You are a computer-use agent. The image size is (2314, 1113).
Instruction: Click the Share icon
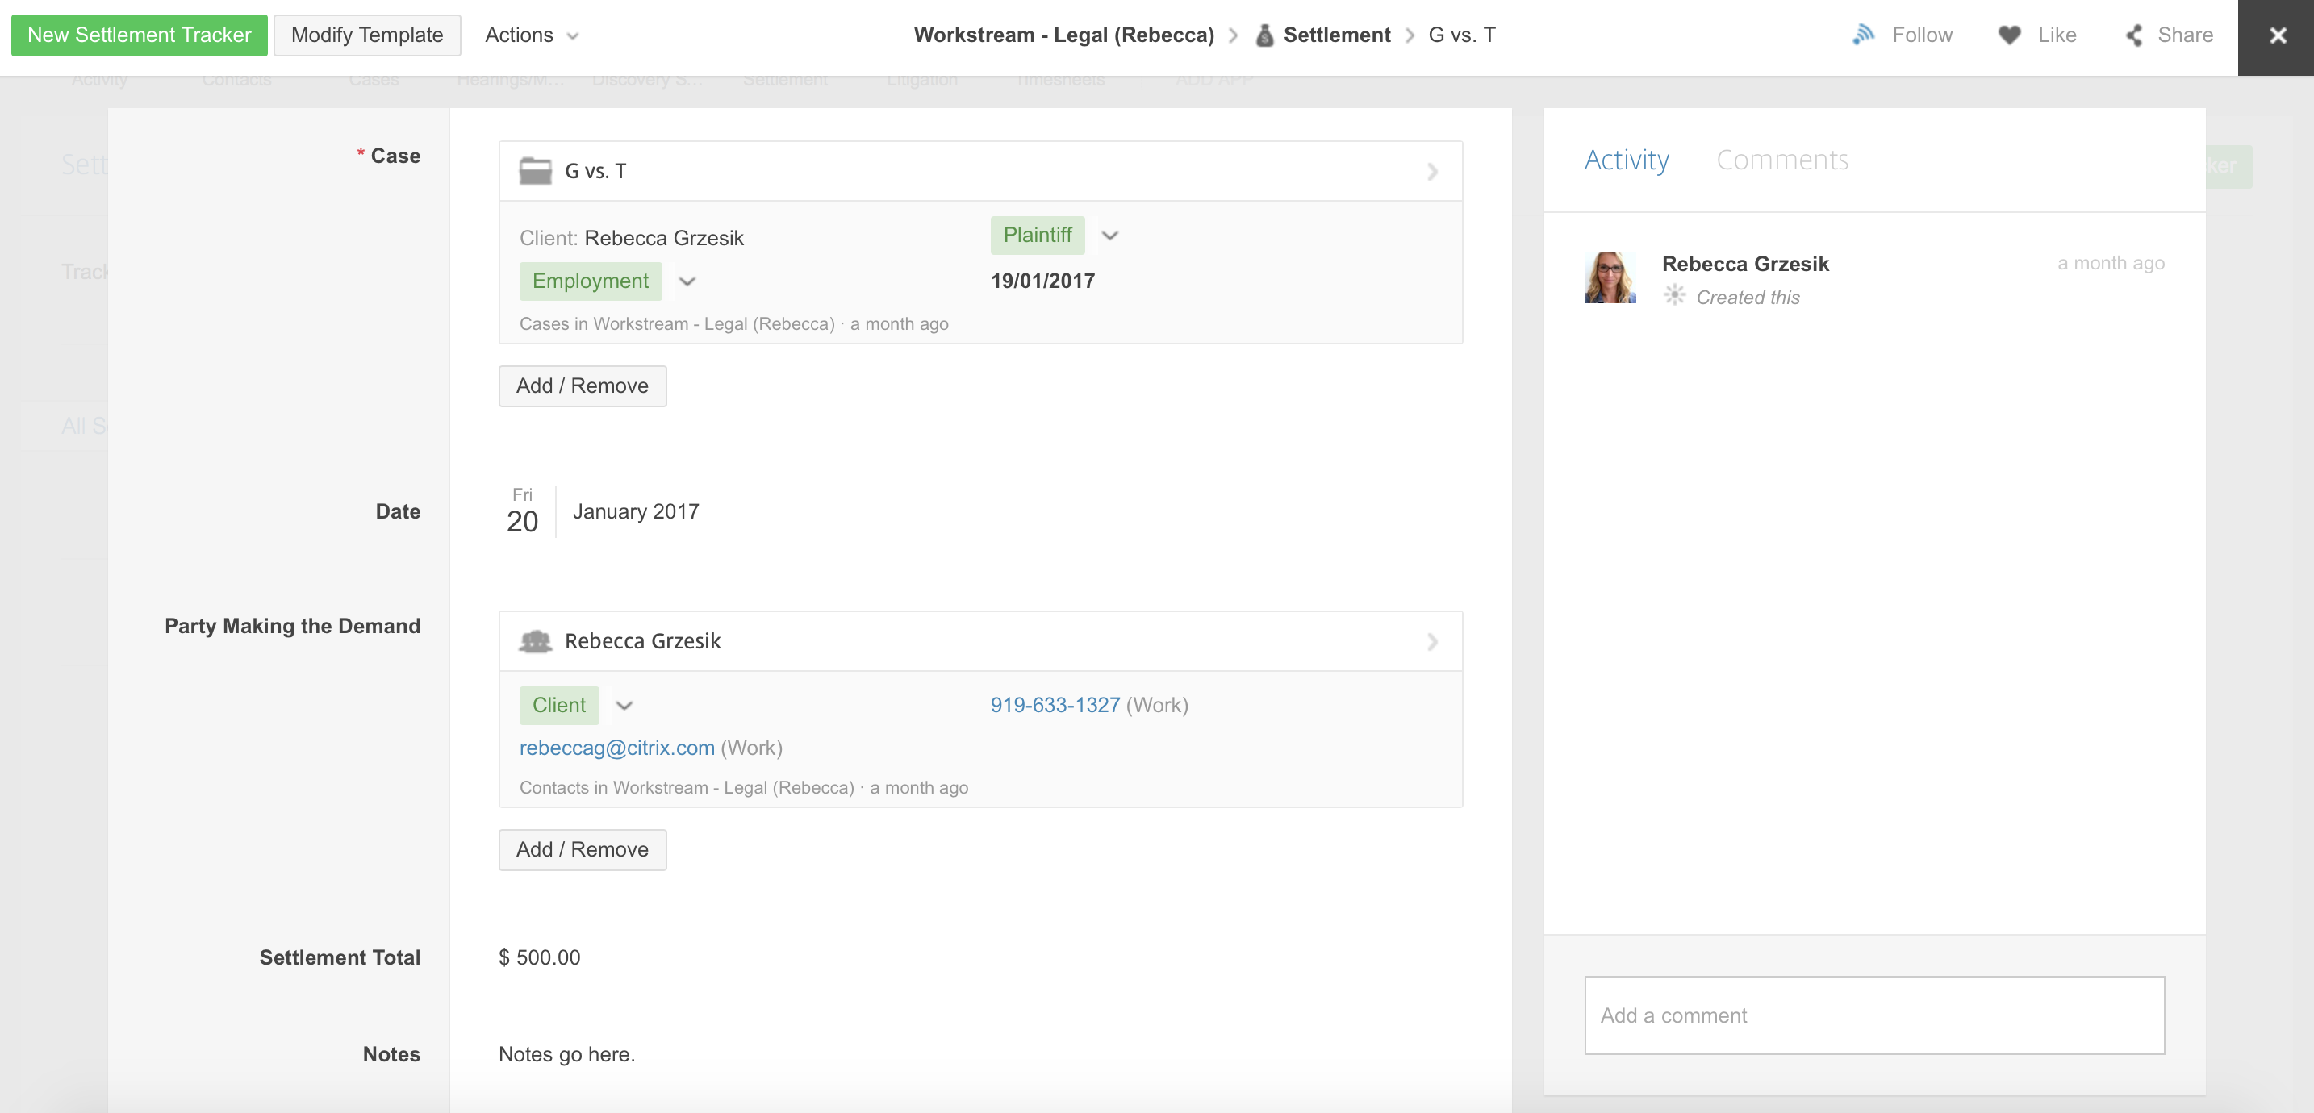2134,35
